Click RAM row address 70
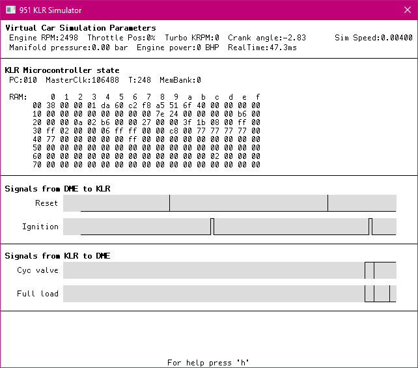 point(37,165)
